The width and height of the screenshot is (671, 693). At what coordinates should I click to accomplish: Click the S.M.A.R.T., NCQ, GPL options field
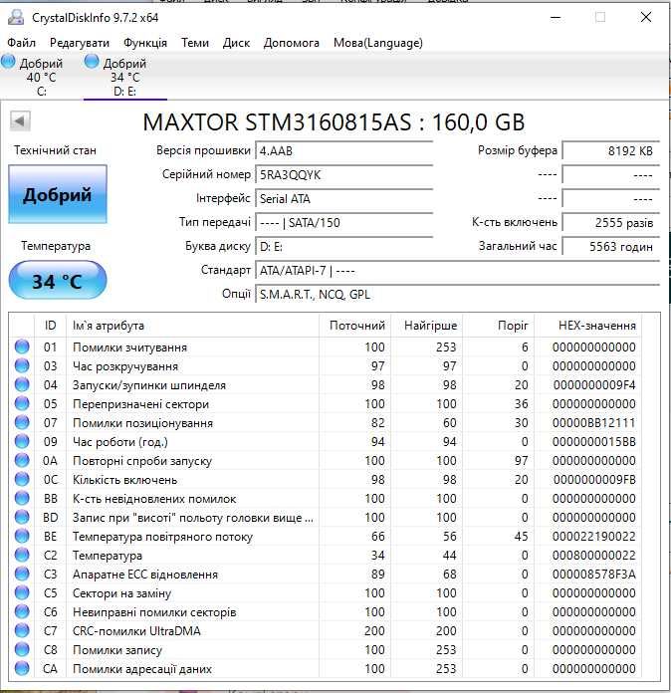(458, 294)
